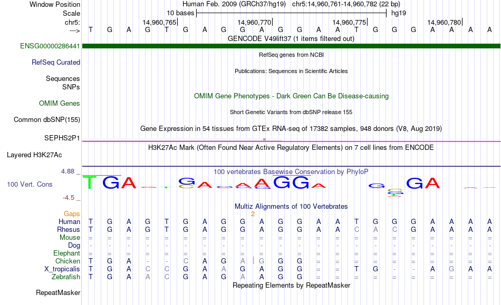Screen dimensions: 501x305
Task: Click the orange gap count 2
Action: (x=253, y=214)
